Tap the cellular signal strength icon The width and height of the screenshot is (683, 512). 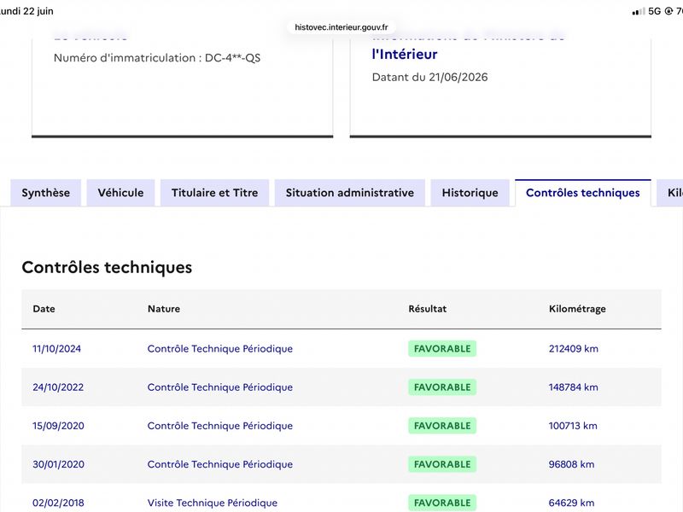pos(639,11)
